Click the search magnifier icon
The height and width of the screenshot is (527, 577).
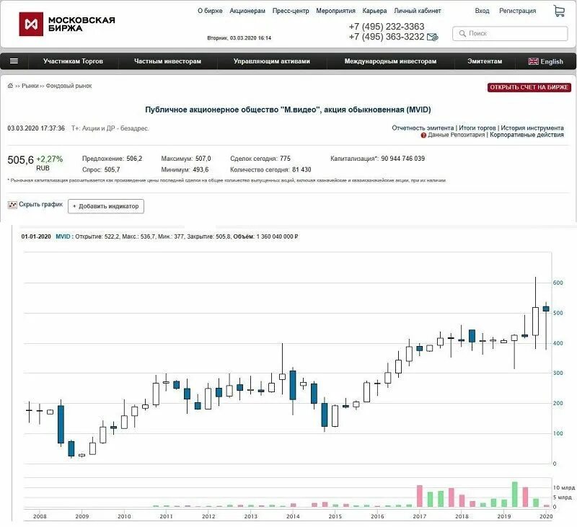[x=462, y=33]
